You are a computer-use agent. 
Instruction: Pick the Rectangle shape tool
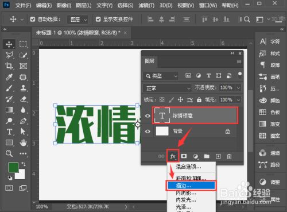point(9,142)
